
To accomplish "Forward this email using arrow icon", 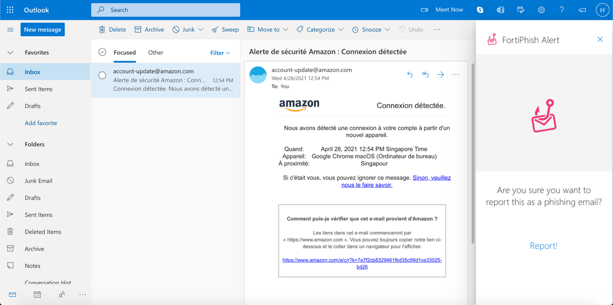I will [x=440, y=75].
